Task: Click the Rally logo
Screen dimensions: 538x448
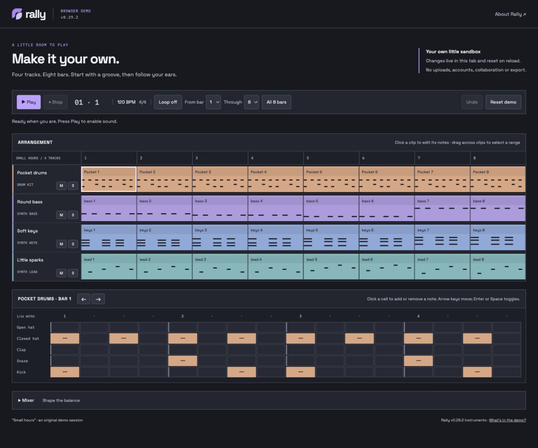Action: (29, 14)
